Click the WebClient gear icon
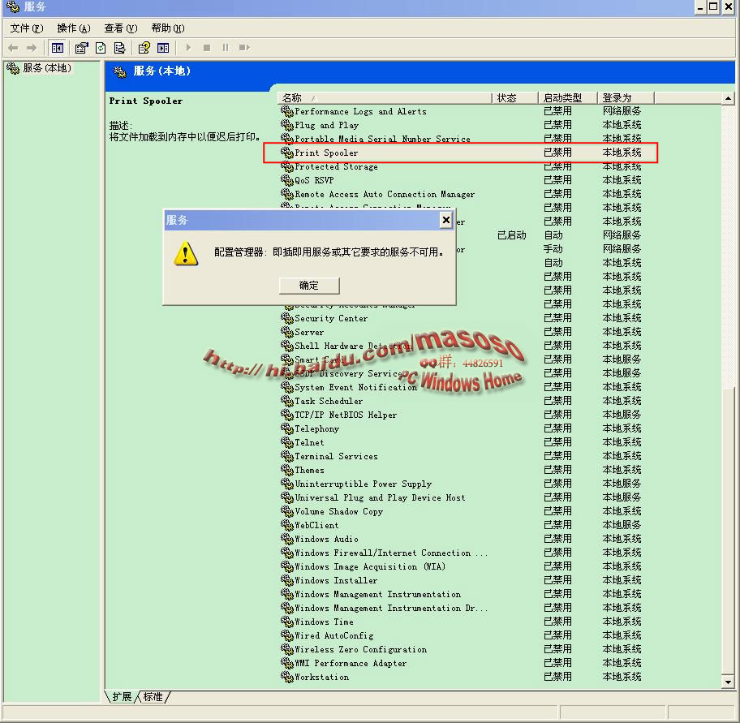740x723 pixels. click(287, 525)
